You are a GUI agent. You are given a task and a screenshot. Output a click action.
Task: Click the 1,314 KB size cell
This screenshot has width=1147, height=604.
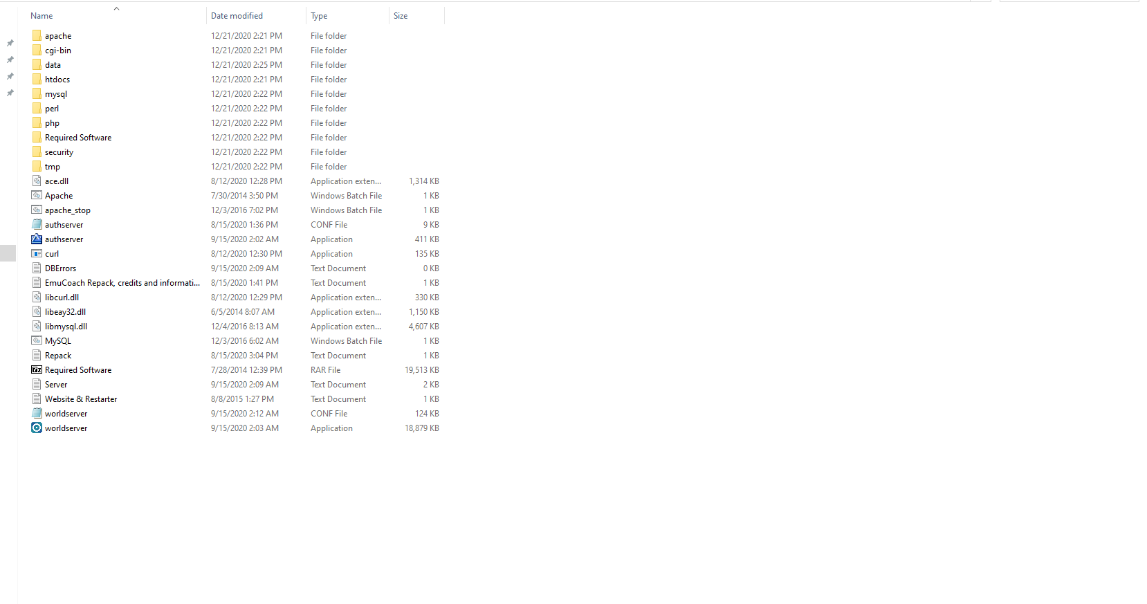(424, 181)
